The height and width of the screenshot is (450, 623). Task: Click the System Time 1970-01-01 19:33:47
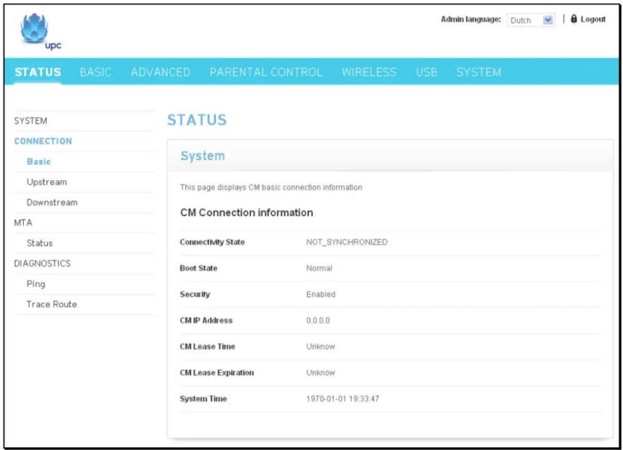343,399
